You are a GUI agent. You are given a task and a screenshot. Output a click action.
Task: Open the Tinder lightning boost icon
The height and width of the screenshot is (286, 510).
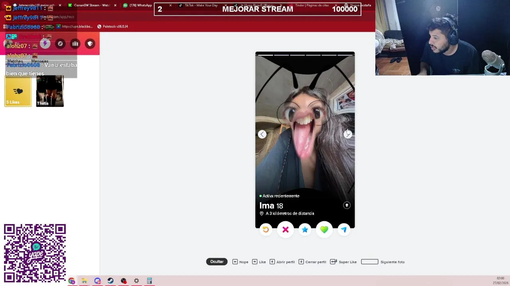coord(45,44)
